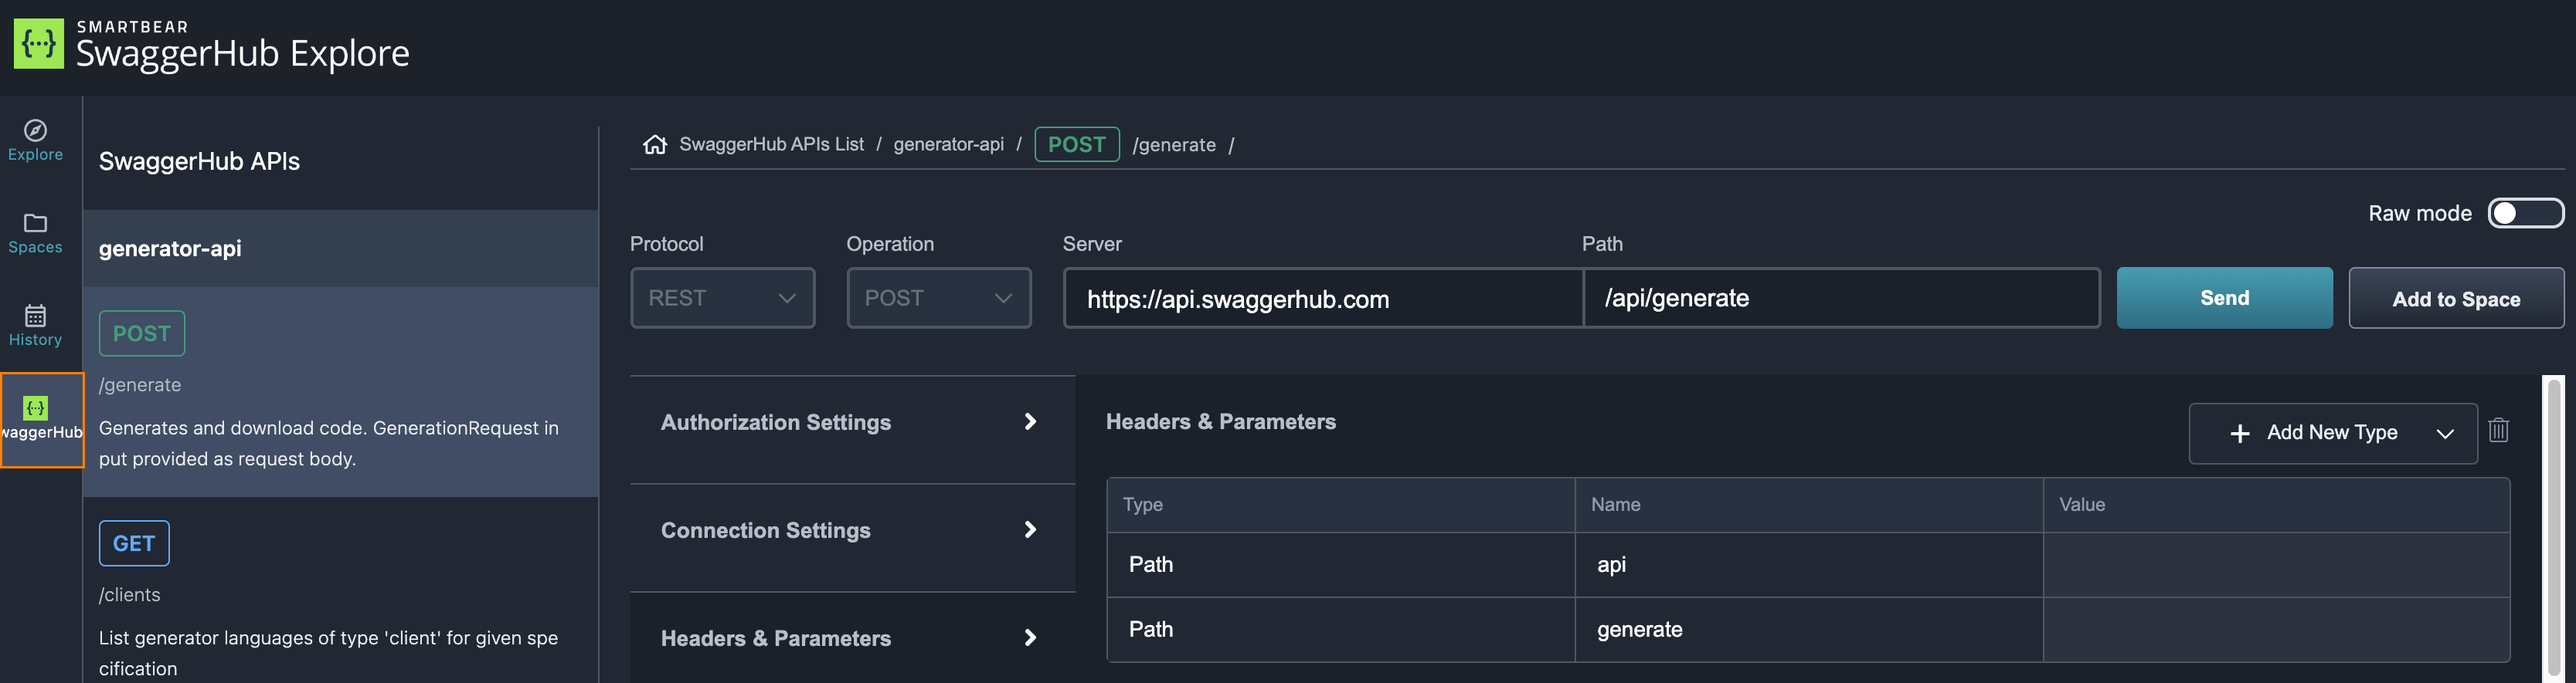Click the Value column header
This screenshot has width=2576, height=683.
click(2276, 505)
